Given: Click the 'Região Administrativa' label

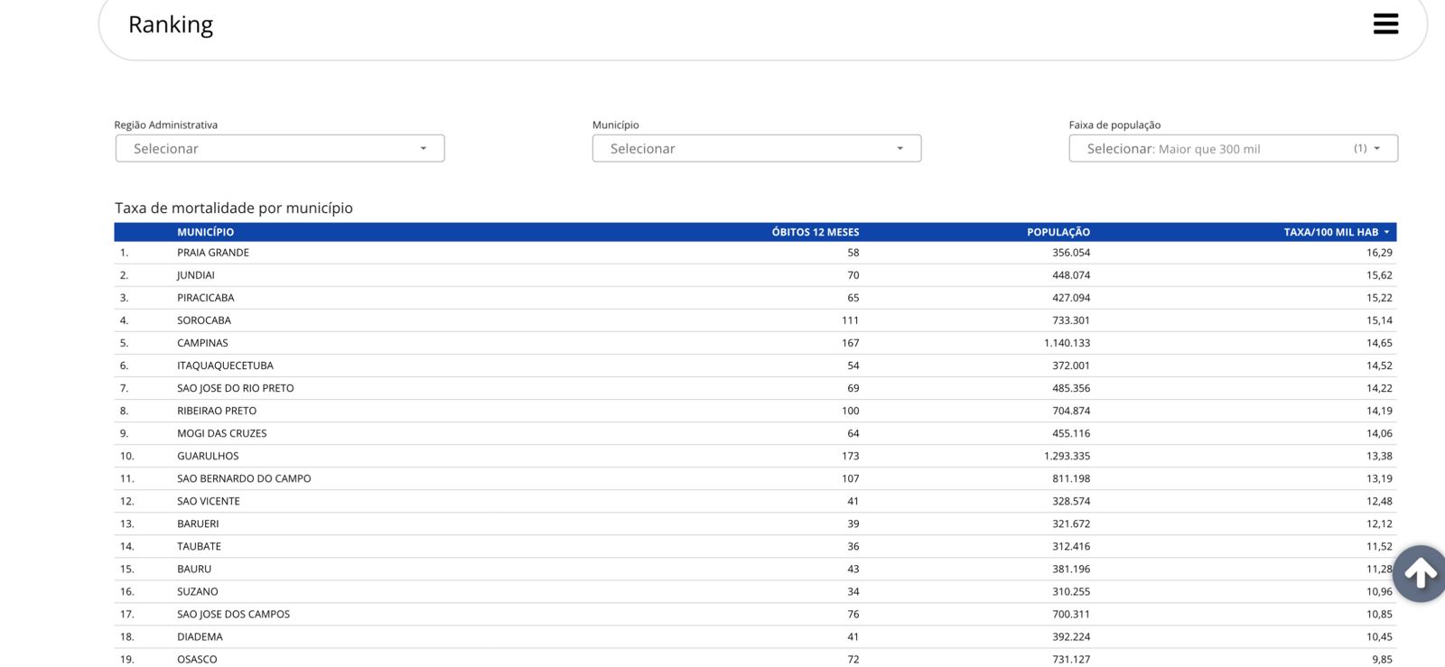Looking at the screenshot, I should (x=166, y=125).
